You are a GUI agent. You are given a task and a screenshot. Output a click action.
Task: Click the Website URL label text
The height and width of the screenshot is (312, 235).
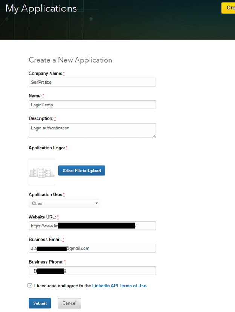[x=43, y=217]
